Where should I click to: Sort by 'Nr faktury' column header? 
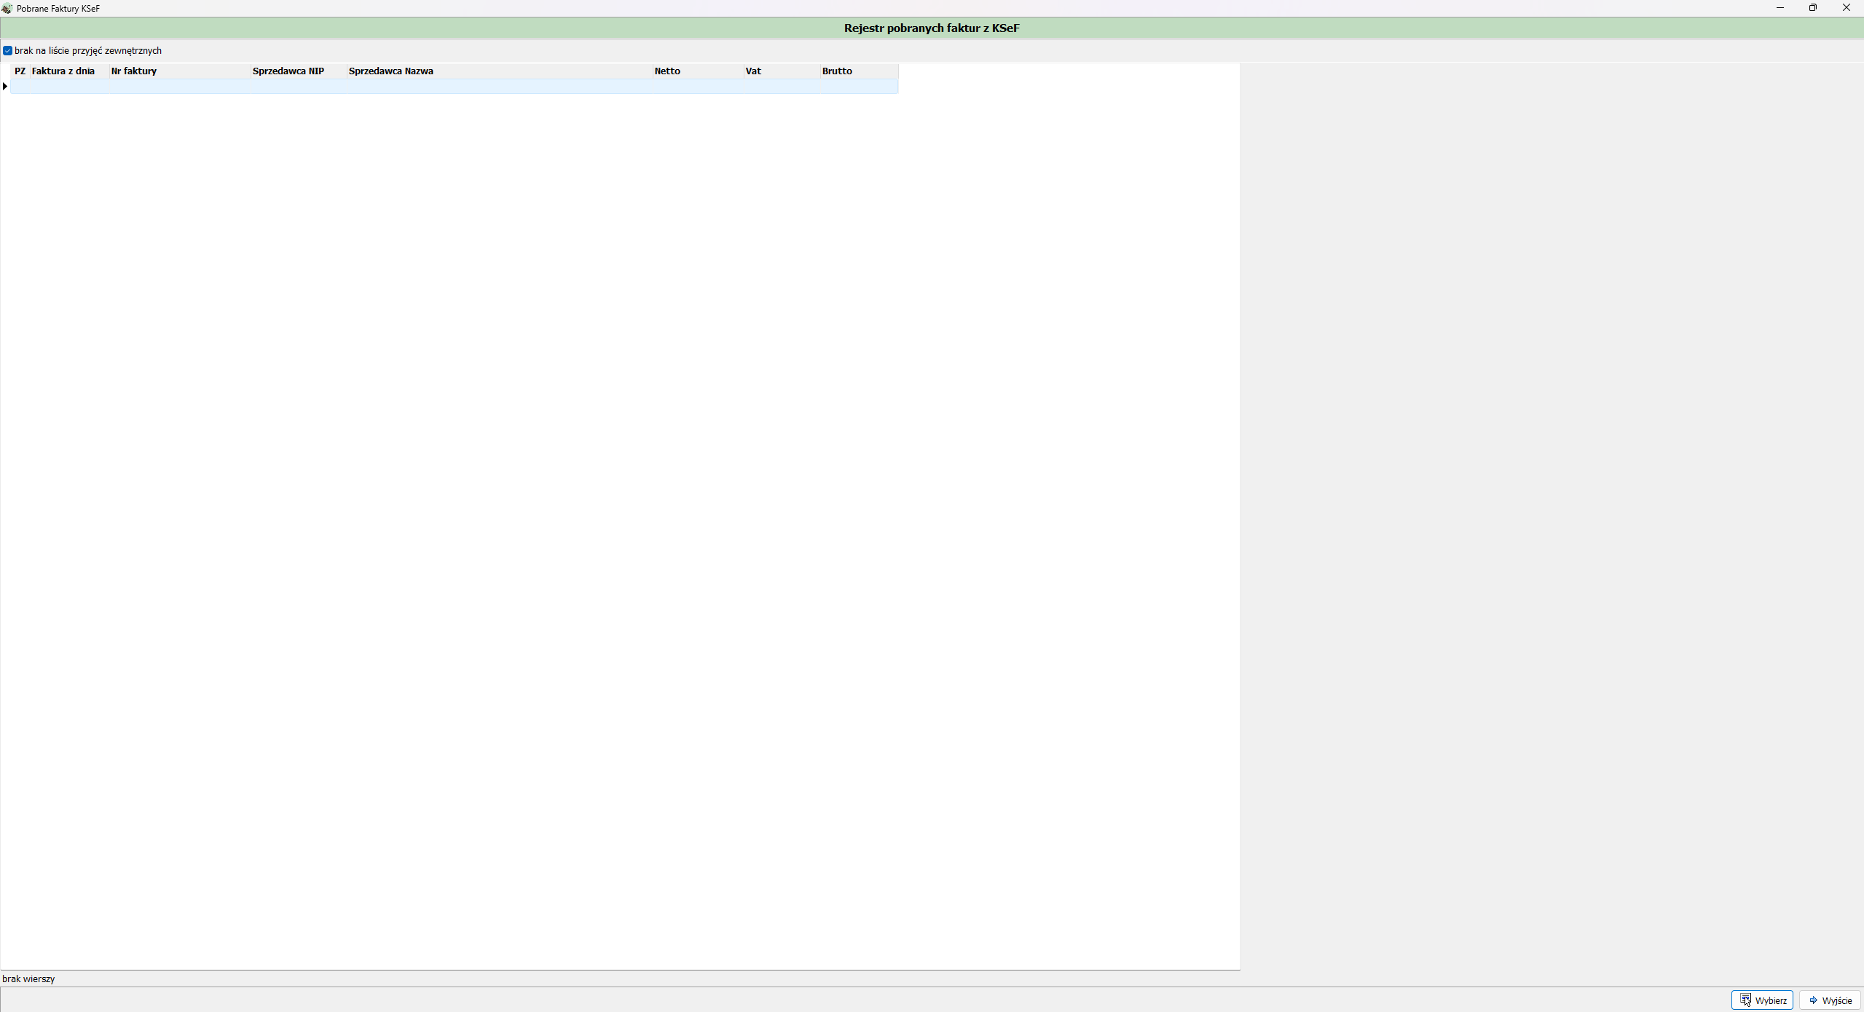click(180, 71)
